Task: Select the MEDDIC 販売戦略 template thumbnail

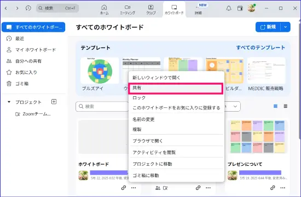Action: pyautogui.click(x=267, y=71)
